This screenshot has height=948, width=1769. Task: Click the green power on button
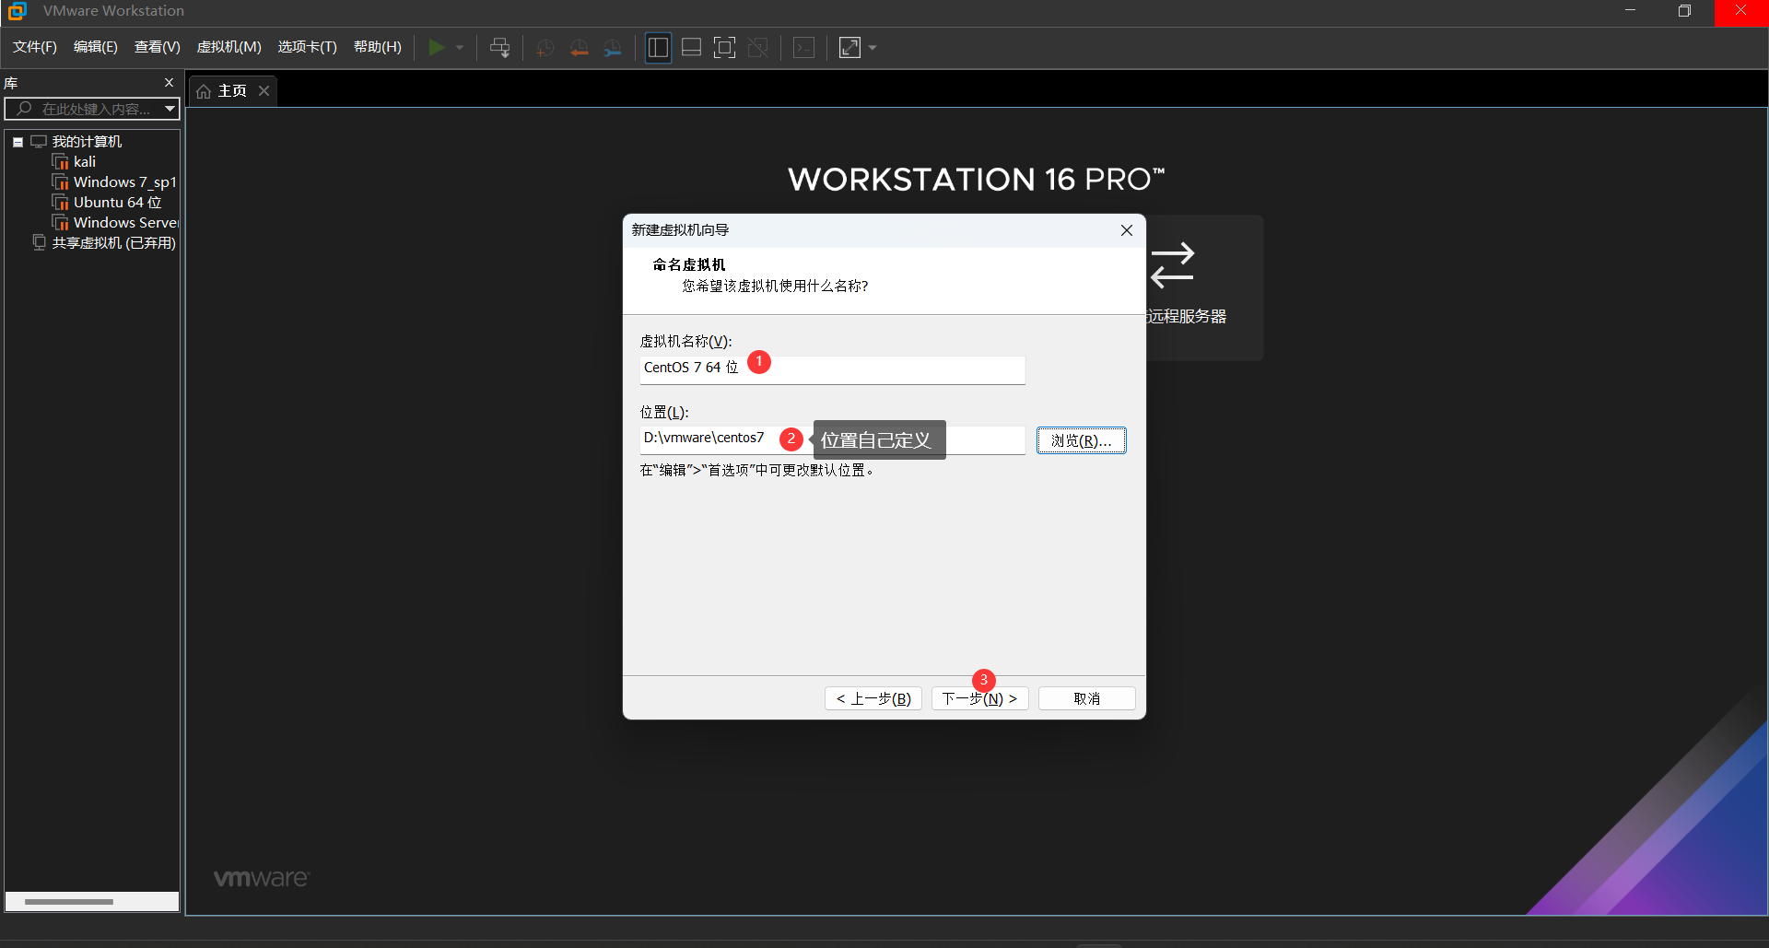[x=437, y=48]
